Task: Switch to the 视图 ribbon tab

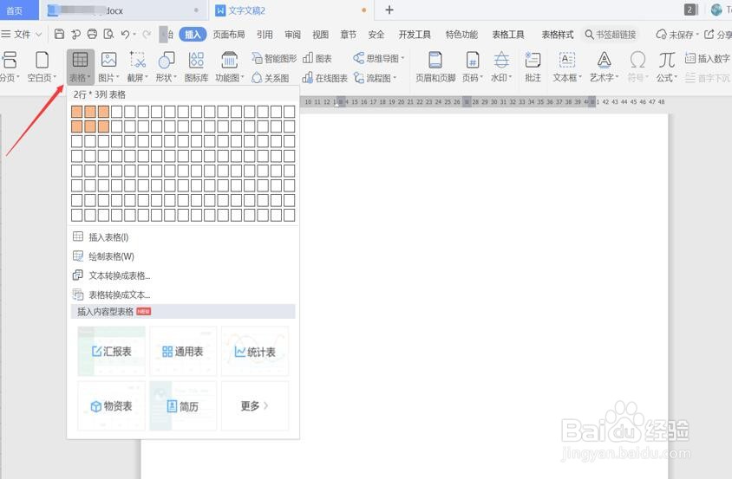Action: [x=320, y=35]
